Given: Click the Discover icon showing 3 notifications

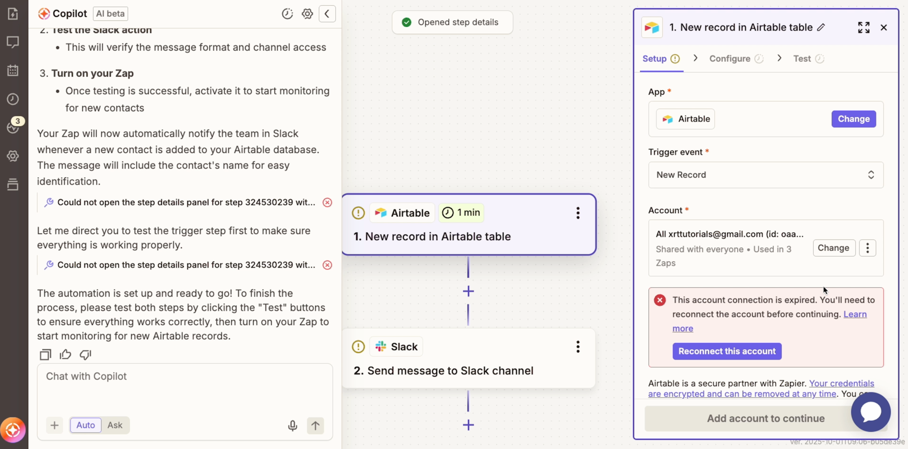Looking at the screenshot, I should point(13,127).
